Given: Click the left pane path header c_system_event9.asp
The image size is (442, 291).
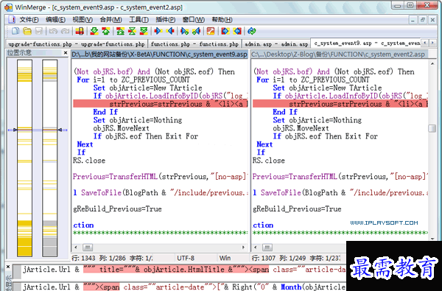Looking at the screenshot, I should coord(159,54).
